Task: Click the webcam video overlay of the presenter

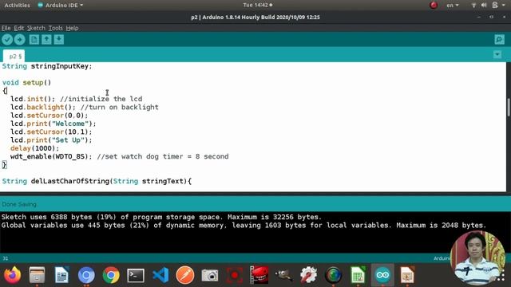Action: coord(477,258)
